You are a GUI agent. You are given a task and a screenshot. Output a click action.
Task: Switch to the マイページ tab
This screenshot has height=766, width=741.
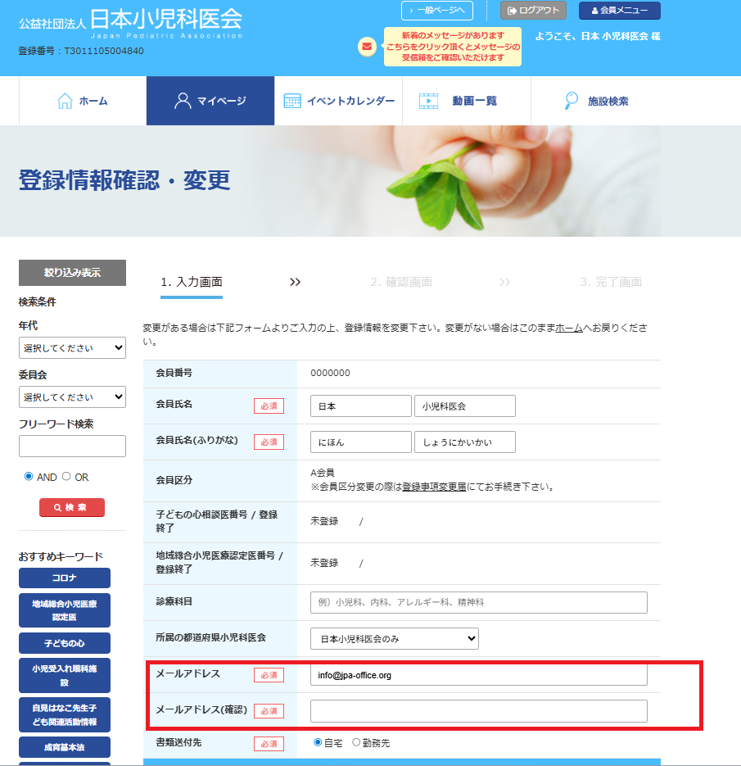pyautogui.click(x=210, y=101)
